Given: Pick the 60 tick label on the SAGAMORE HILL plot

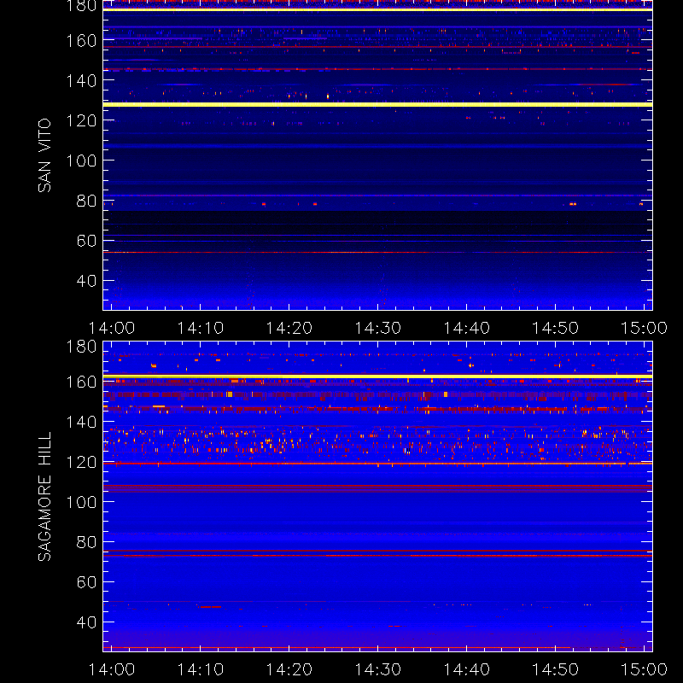Looking at the screenshot, I should coord(86,582).
